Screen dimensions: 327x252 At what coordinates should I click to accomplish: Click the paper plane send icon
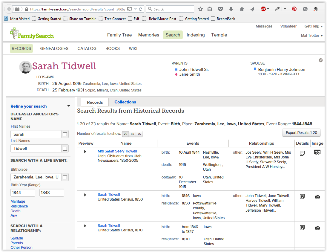pyautogui.click(x=252, y=9)
